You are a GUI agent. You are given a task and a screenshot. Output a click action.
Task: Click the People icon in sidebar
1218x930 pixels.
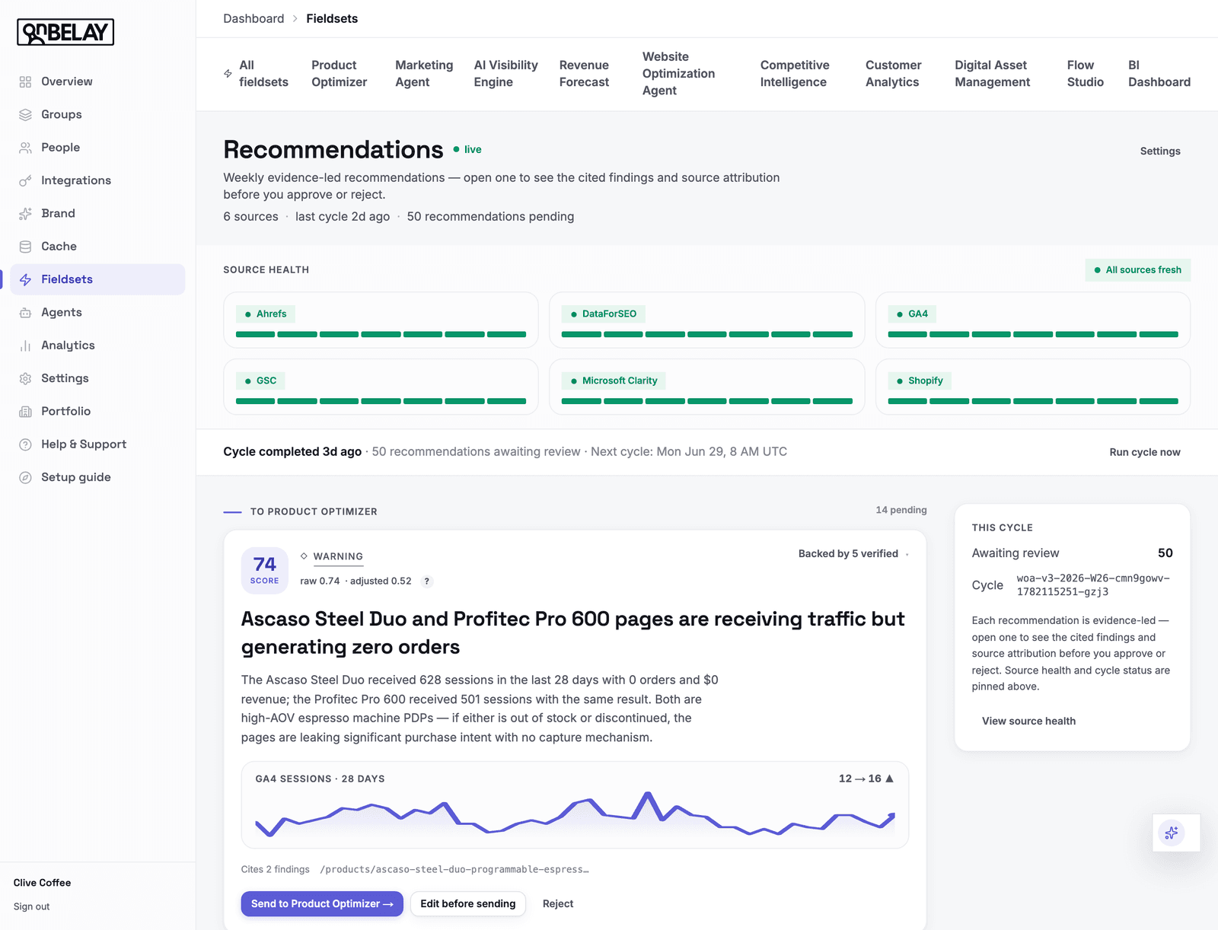25,148
